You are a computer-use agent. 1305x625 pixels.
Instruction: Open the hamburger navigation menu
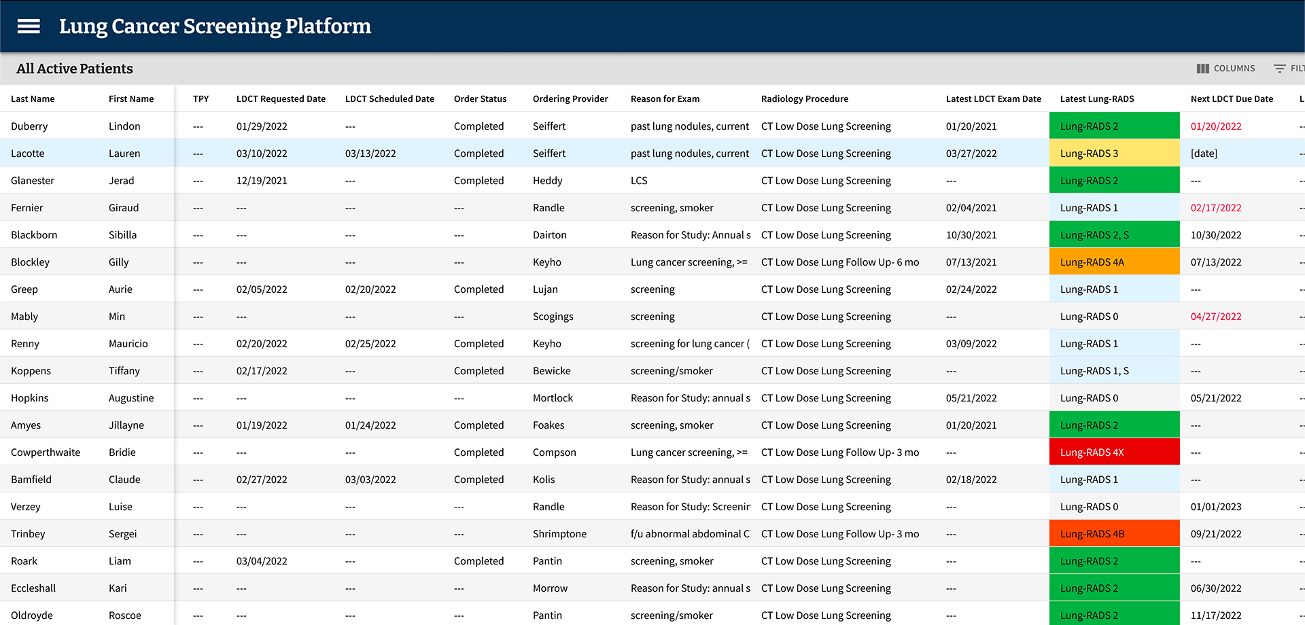click(x=28, y=26)
